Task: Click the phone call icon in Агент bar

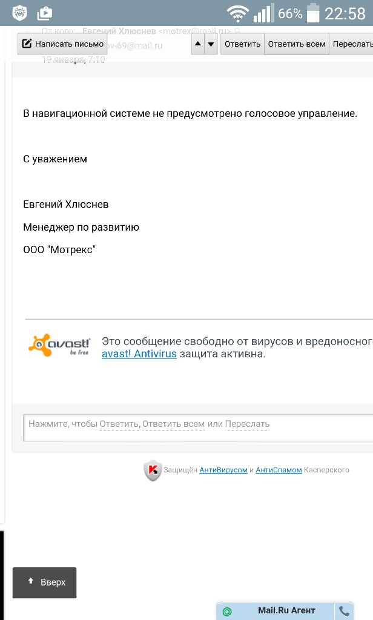Action: coord(344,611)
